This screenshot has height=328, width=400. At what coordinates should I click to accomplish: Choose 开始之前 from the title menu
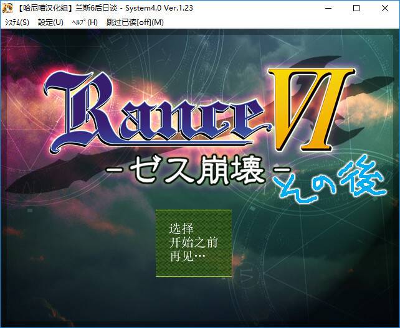click(193, 242)
